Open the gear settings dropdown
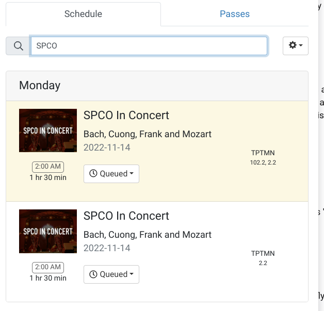Screen dimensions: 324x311 tap(296, 45)
